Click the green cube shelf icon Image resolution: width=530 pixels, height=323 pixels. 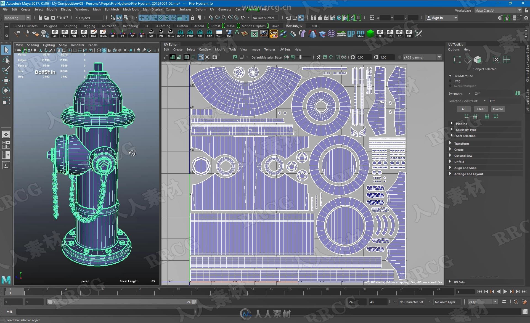pos(370,34)
